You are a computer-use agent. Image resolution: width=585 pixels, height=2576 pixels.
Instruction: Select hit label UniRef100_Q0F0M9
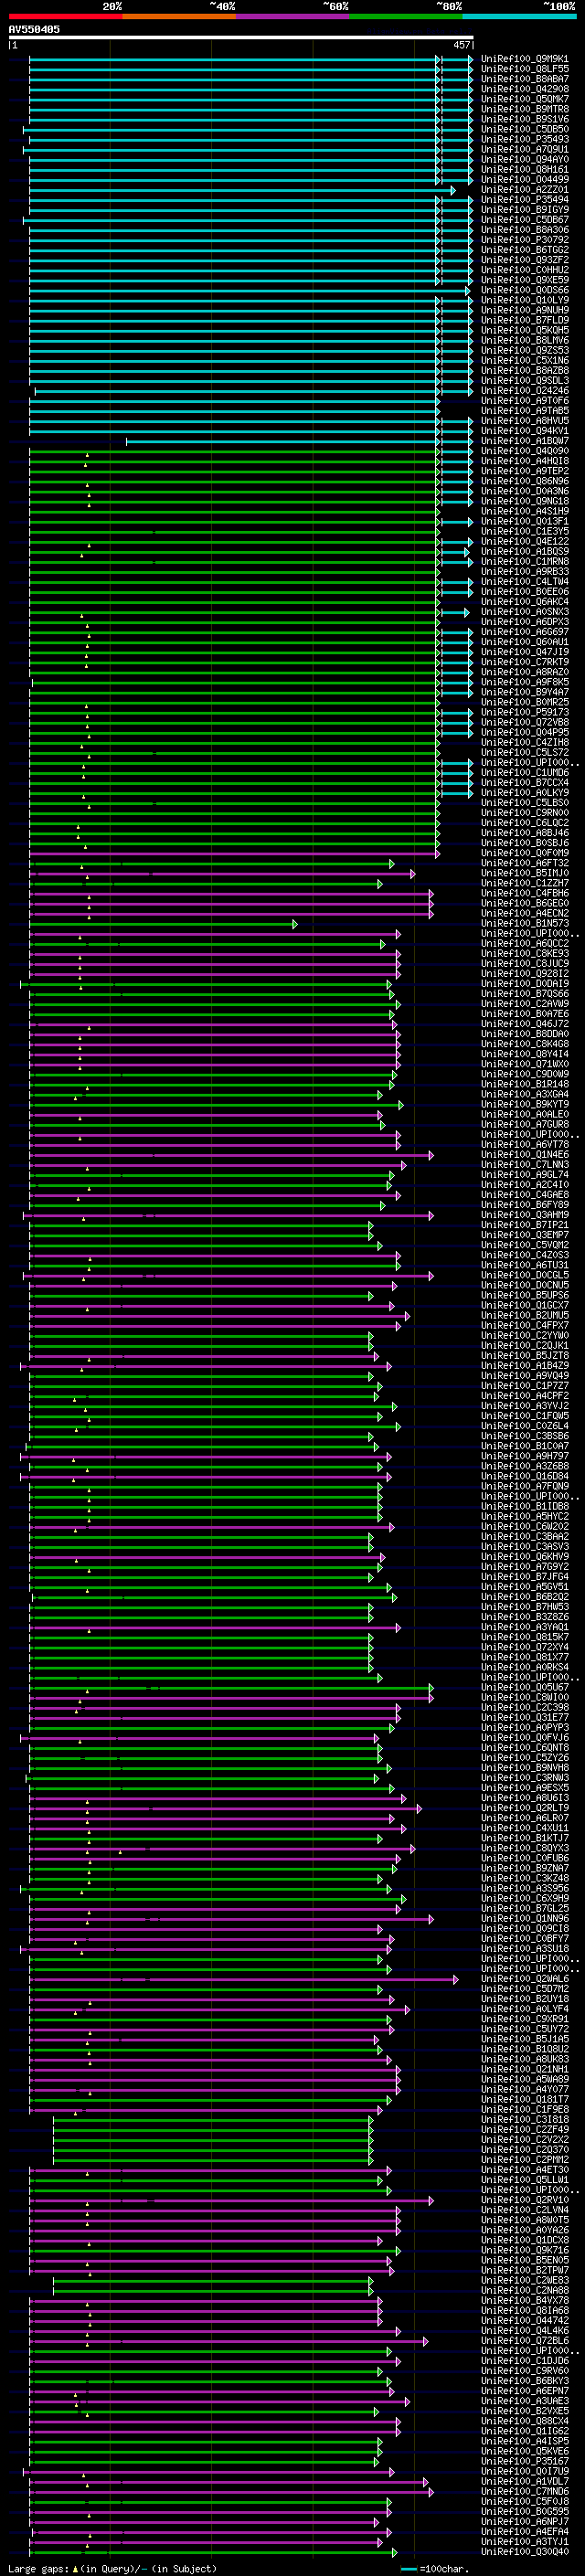tap(524, 853)
